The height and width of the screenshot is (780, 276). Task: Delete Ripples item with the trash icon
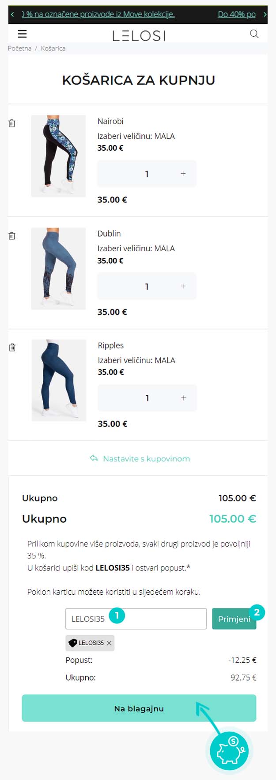pyautogui.click(x=12, y=348)
